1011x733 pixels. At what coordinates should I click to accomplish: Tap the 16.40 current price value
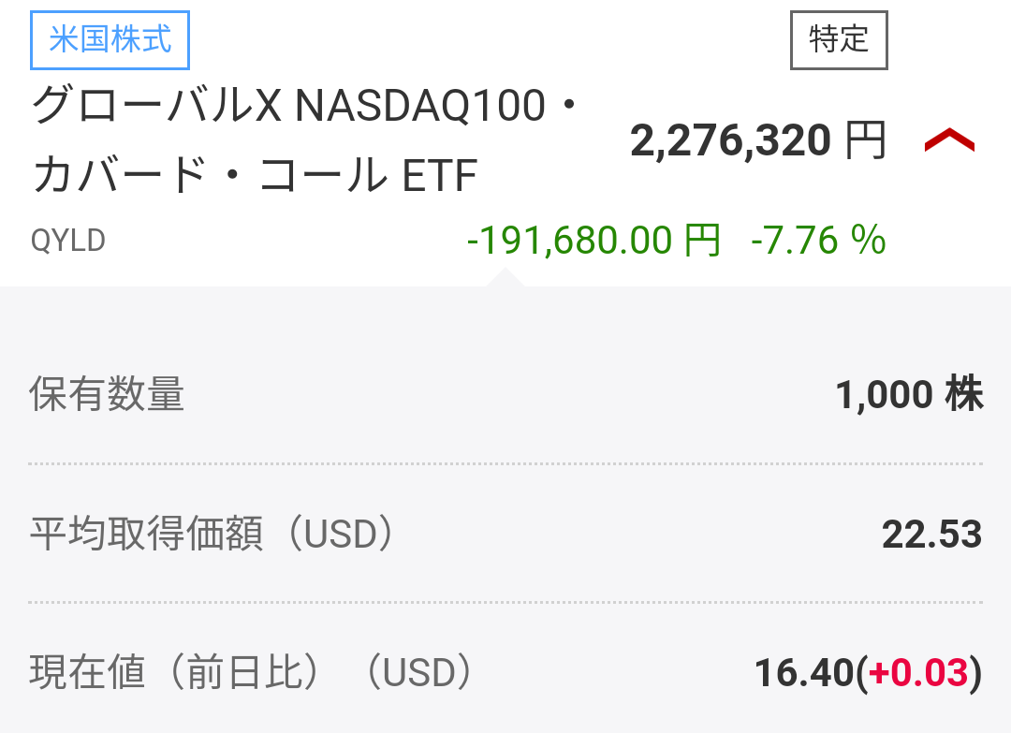tap(804, 673)
